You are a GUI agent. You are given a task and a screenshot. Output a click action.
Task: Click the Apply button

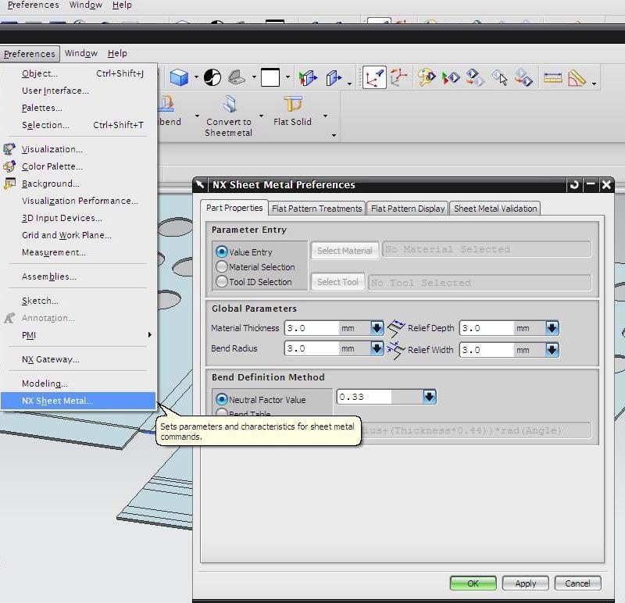coord(525,583)
